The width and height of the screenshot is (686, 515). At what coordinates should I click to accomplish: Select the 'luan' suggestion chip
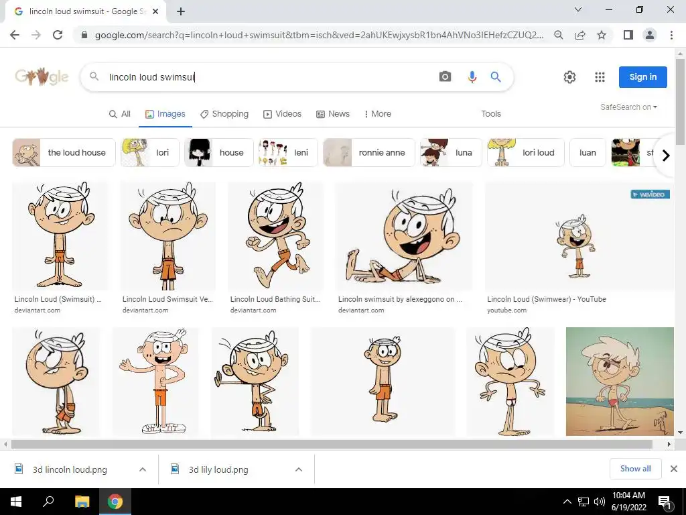(588, 152)
